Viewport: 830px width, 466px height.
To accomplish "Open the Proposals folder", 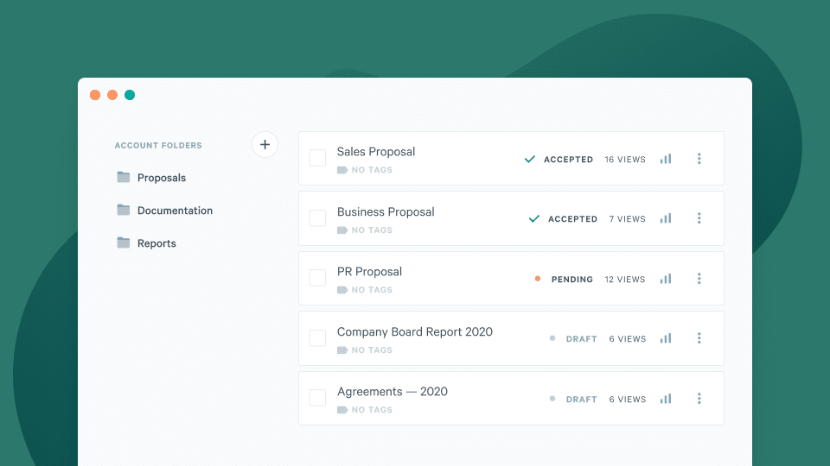I will point(161,178).
